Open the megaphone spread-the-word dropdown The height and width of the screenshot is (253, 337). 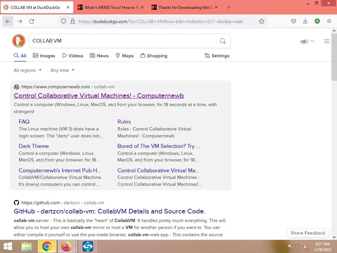pos(307,41)
